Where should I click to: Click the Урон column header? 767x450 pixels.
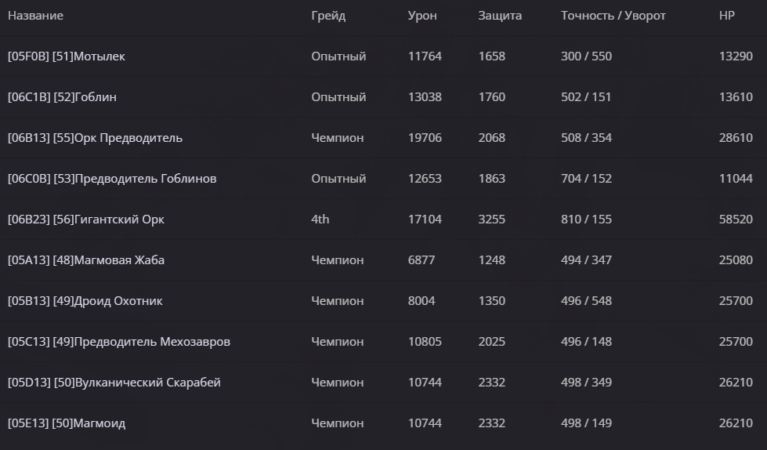point(422,16)
